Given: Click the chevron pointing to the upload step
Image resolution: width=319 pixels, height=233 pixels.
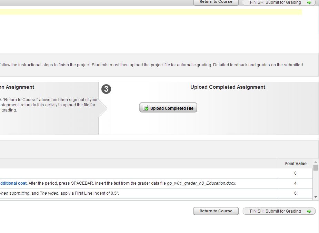Looking at the screenshot, I should pyautogui.click(x=103, y=108).
